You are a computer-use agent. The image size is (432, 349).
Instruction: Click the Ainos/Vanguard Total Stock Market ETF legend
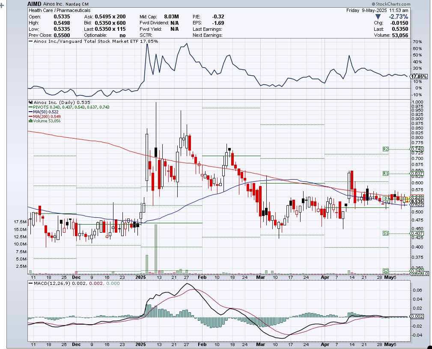(x=93, y=41)
